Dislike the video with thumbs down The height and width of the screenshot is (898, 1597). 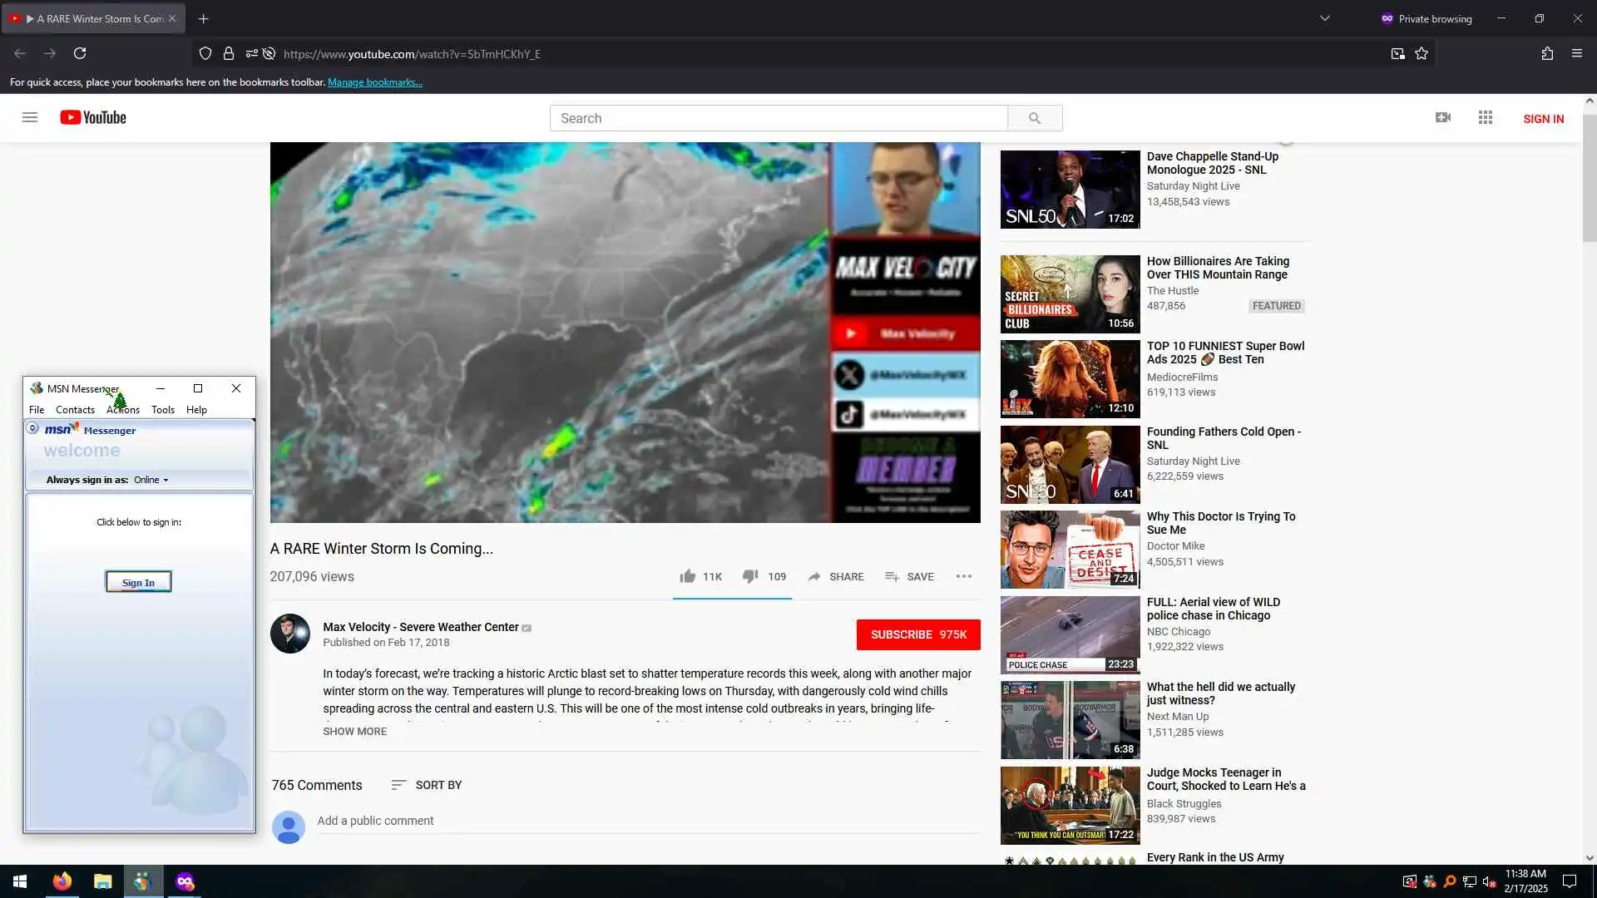click(750, 576)
